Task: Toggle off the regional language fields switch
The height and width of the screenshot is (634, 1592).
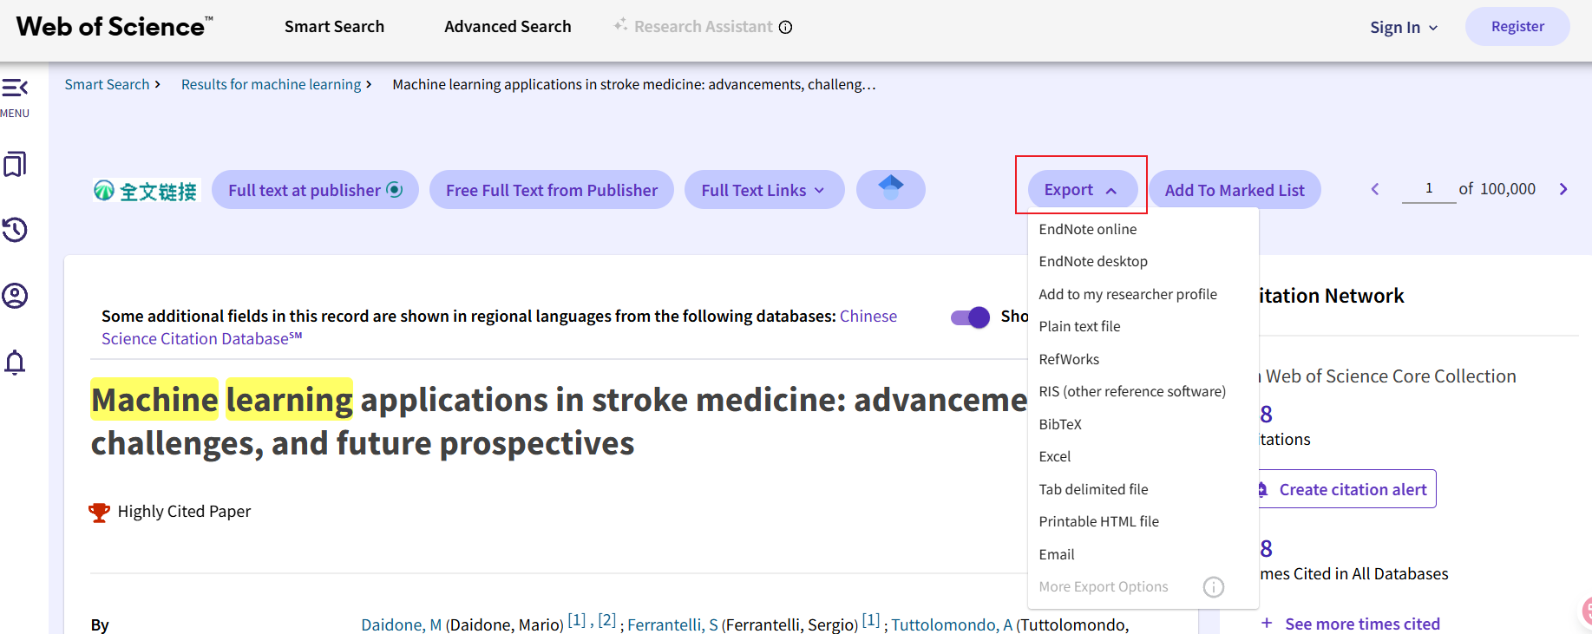Action: click(970, 317)
